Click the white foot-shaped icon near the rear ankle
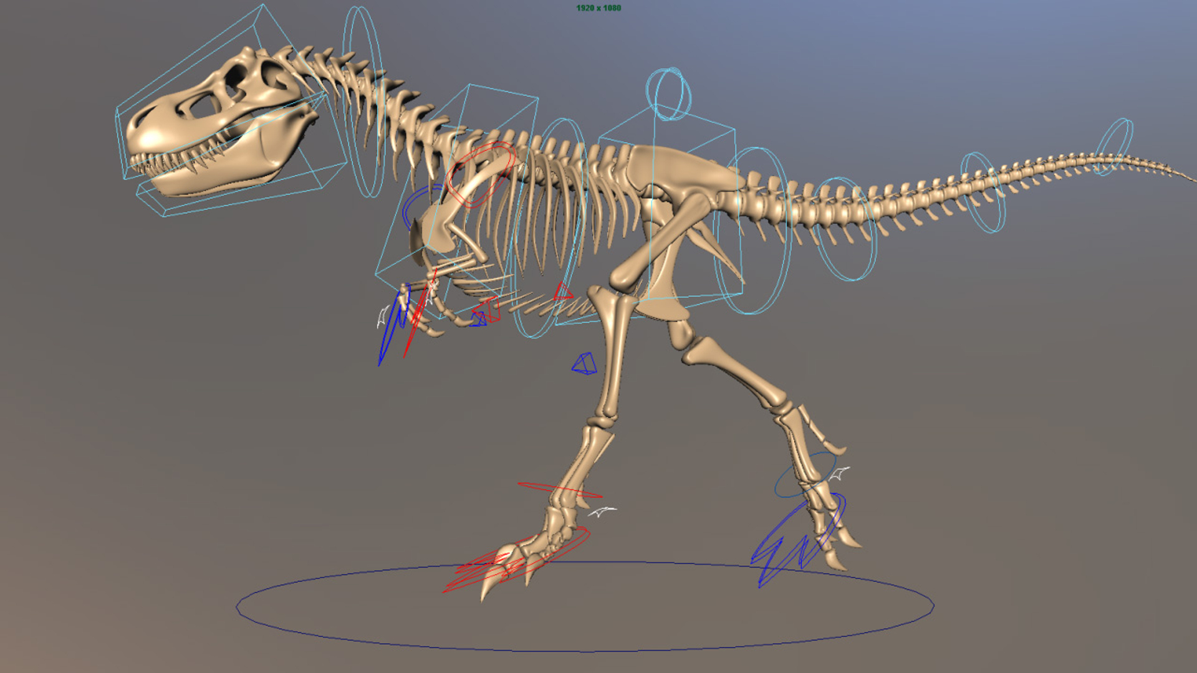Screen dimensions: 1197x673 [839, 474]
